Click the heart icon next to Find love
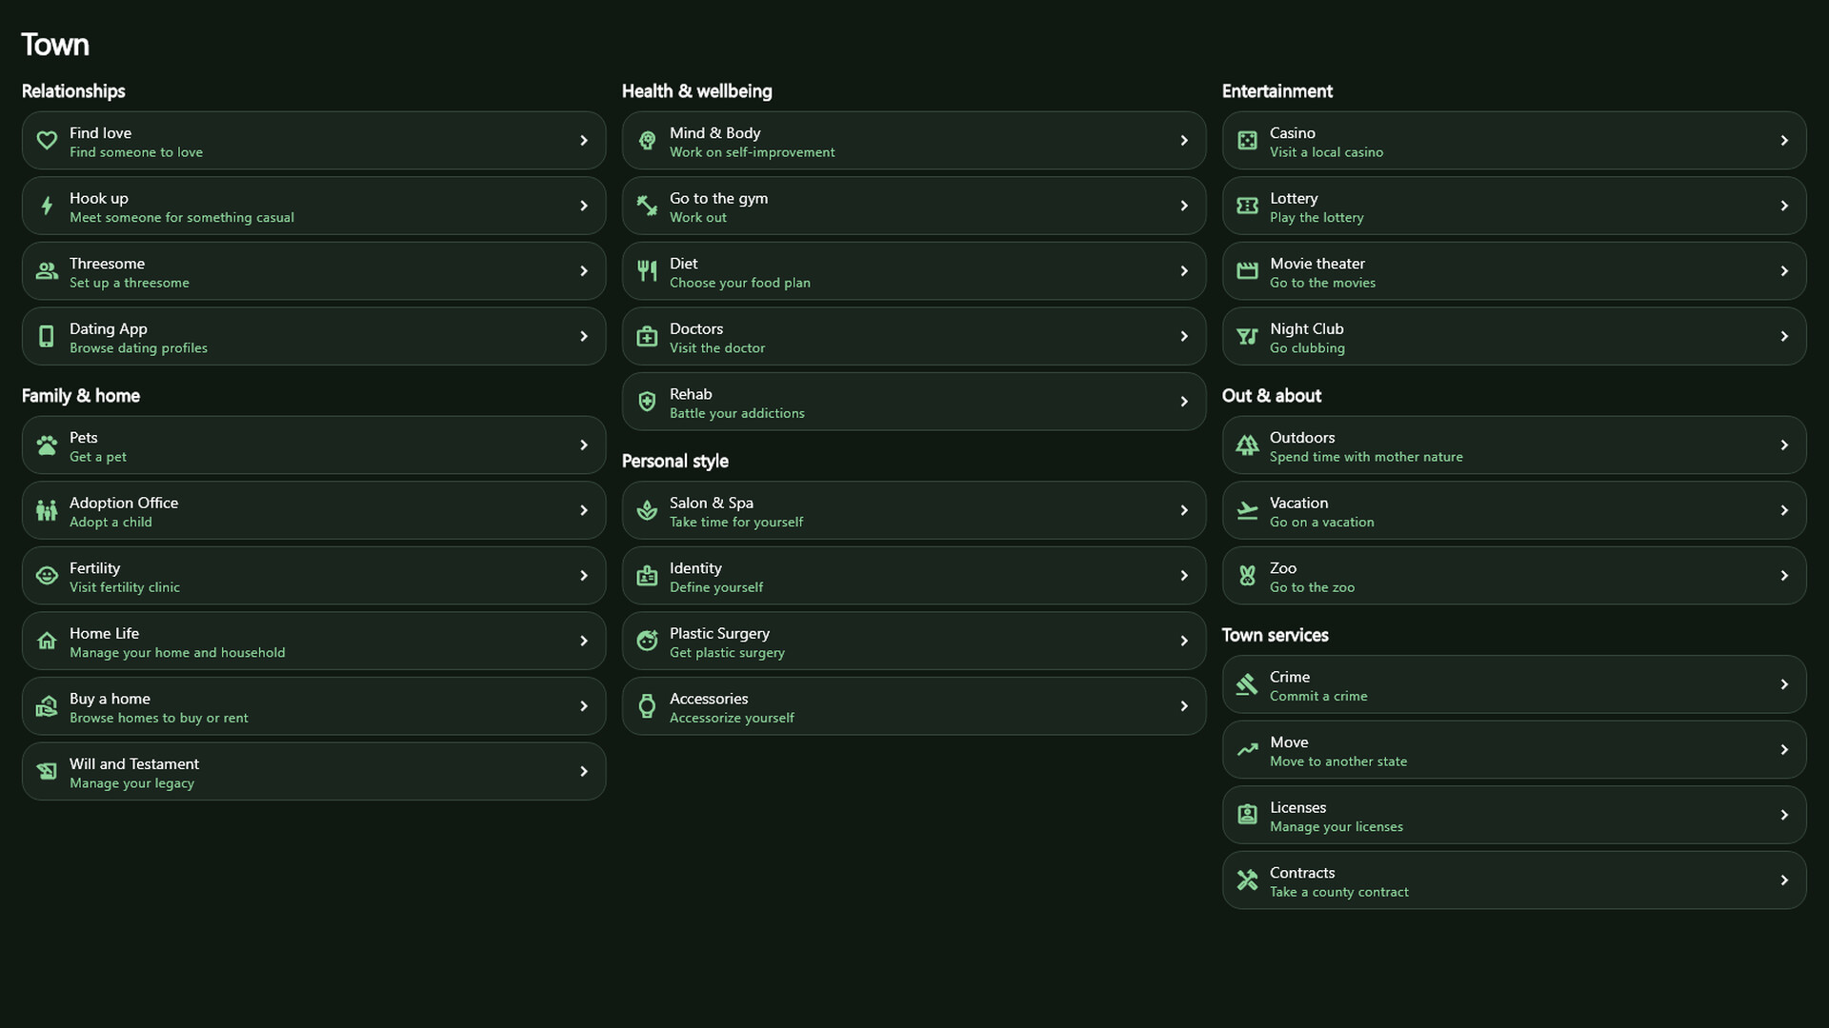Screen dimensions: 1829x1028 tap(47, 141)
